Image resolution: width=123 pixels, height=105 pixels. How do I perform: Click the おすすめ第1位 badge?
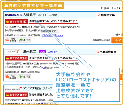click(16, 22)
